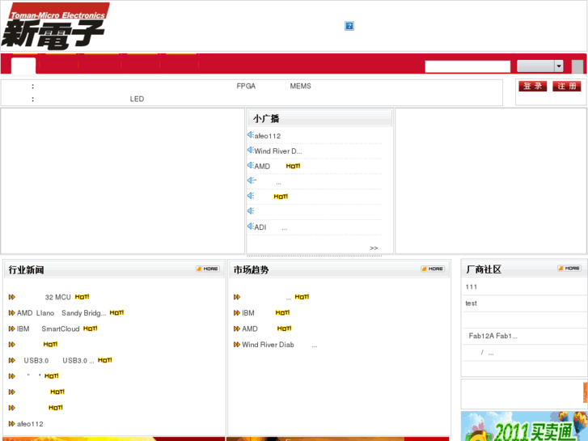The width and height of the screenshot is (588, 441).
Task: Open Fab12A Fab1... post in 厂商社区
Action: pyautogui.click(x=493, y=336)
